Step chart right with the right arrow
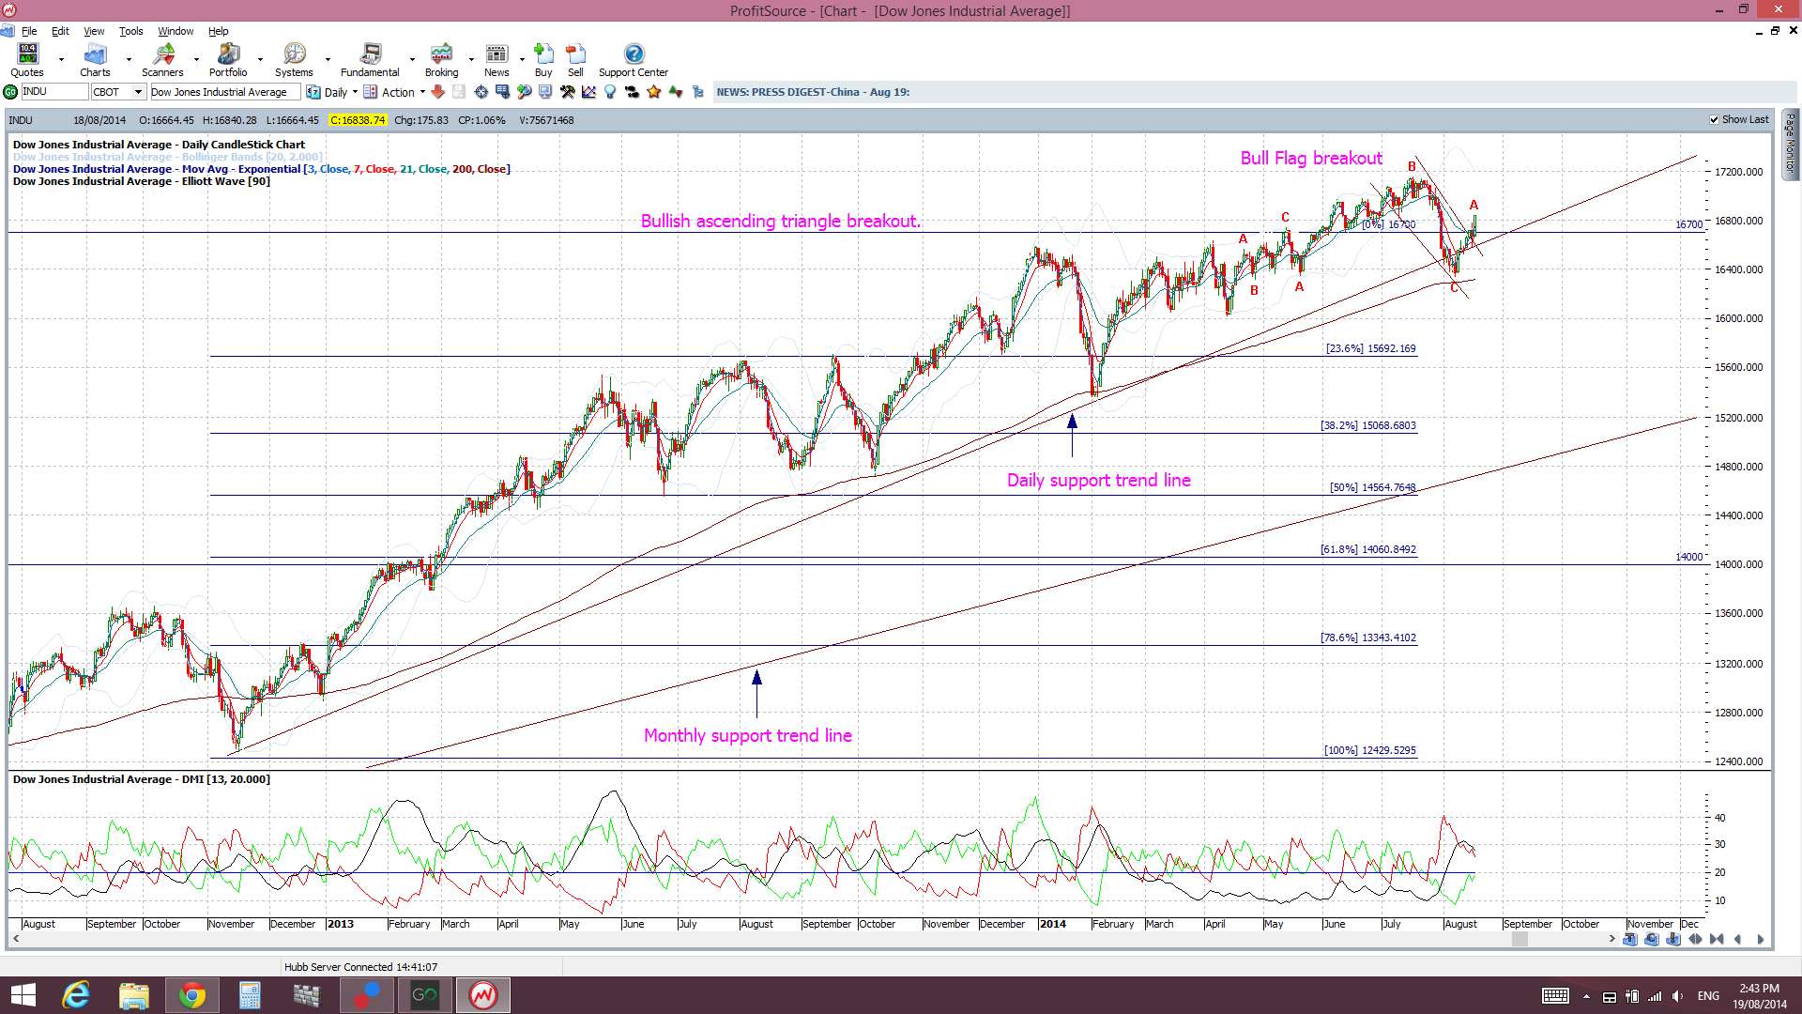Image resolution: width=1802 pixels, height=1014 pixels. tap(1760, 939)
